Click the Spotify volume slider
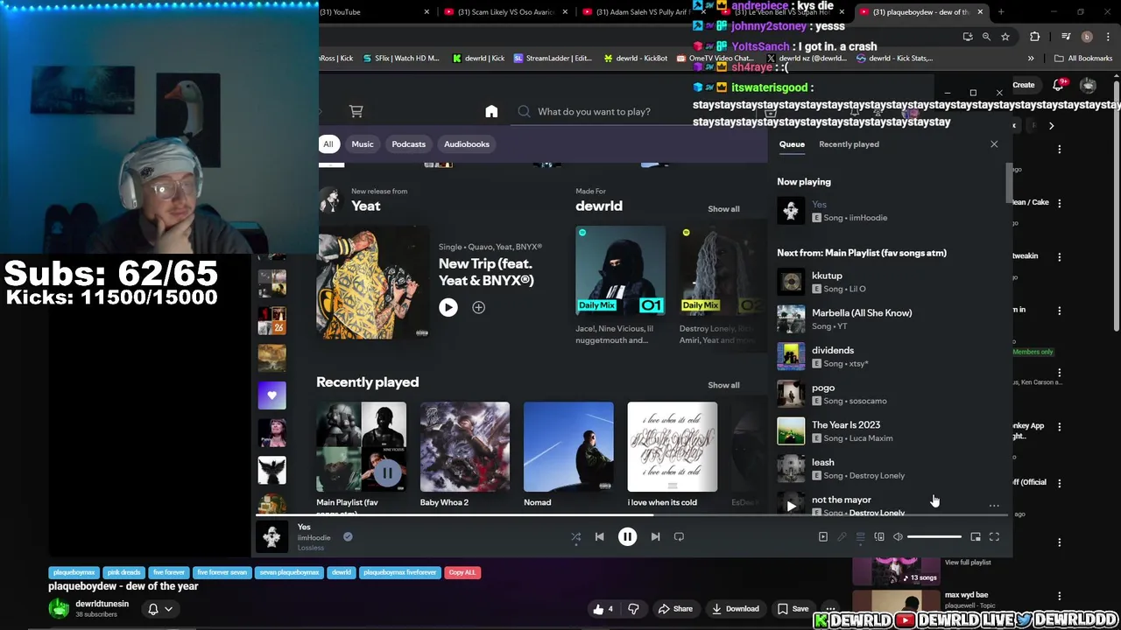1121x630 pixels. 934,536
